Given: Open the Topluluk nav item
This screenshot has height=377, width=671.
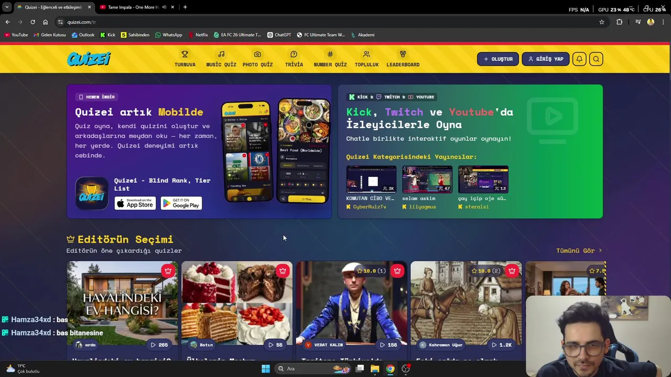Looking at the screenshot, I should coord(366,59).
